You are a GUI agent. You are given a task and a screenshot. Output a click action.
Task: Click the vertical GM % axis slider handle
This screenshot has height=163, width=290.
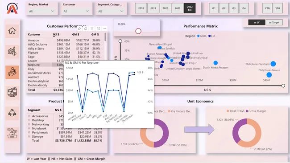click(x=120, y=41)
